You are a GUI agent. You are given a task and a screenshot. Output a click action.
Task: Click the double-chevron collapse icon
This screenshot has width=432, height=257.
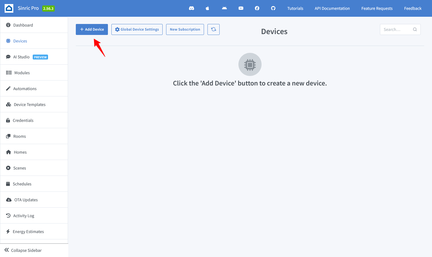(x=7, y=250)
